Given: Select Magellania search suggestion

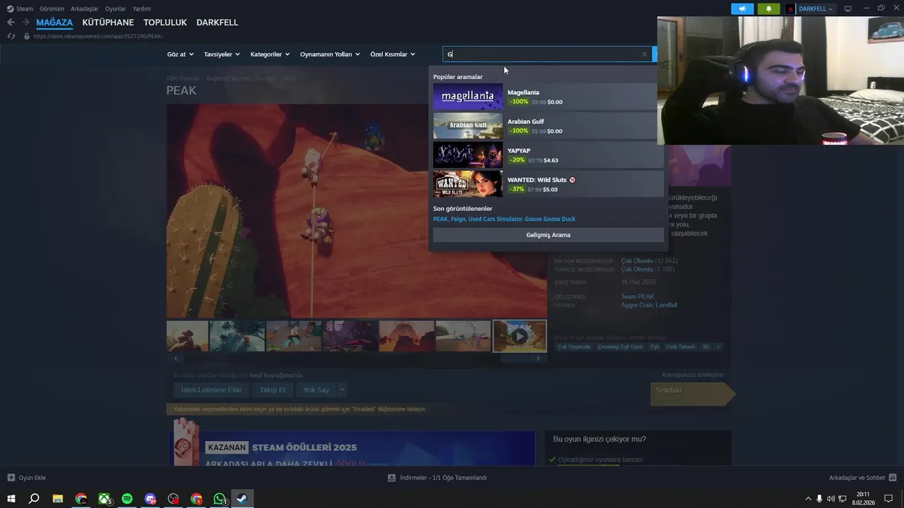Looking at the screenshot, I should click(x=548, y=97).
